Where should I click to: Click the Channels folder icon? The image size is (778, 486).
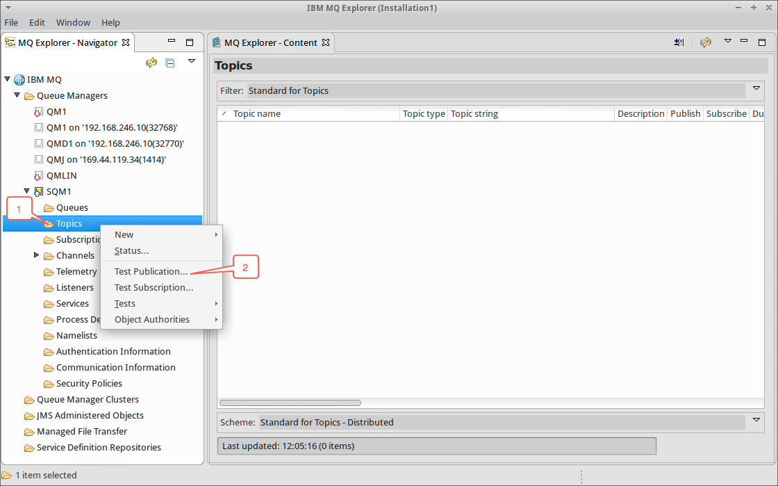49,256
